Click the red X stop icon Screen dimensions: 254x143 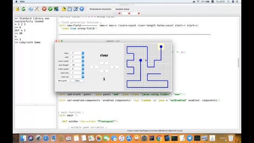pos(44,9)
